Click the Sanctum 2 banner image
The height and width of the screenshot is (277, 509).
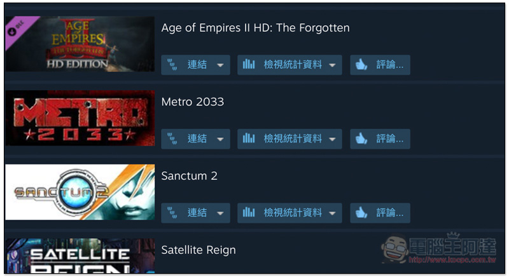coord(80,192)
